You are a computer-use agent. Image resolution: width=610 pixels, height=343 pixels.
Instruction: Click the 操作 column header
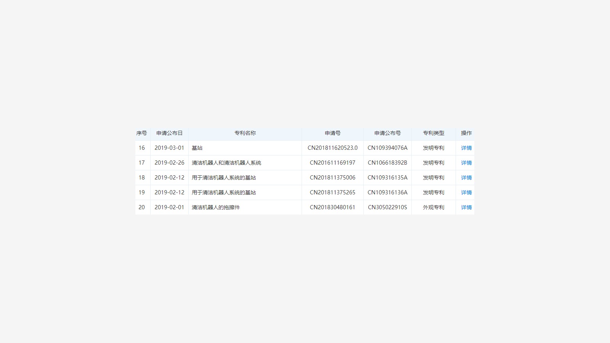466,133
